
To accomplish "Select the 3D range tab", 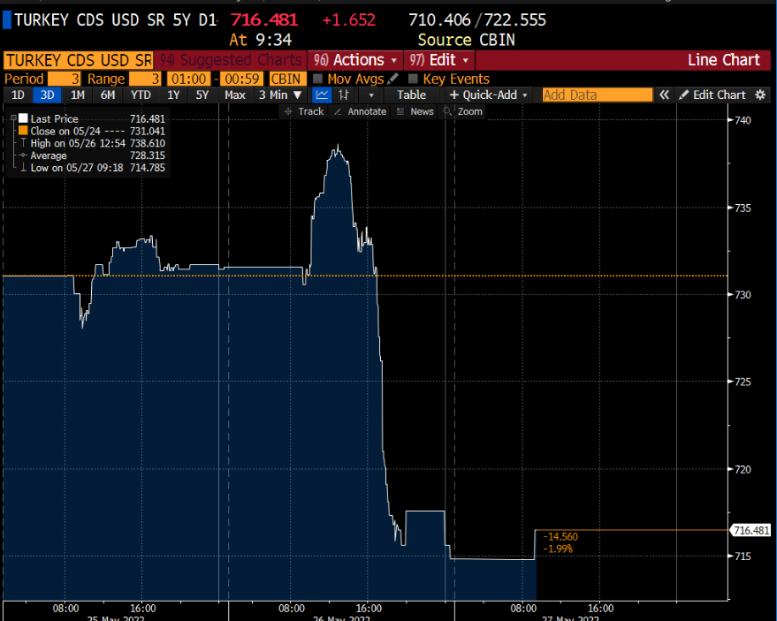I will [x=47, y=95].
